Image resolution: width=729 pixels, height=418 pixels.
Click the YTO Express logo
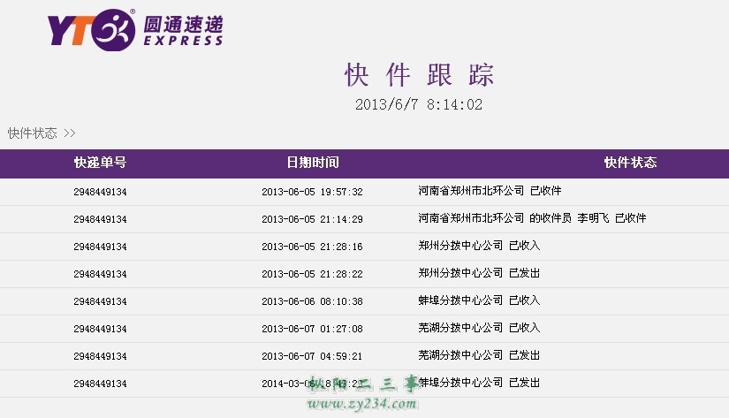135,30
